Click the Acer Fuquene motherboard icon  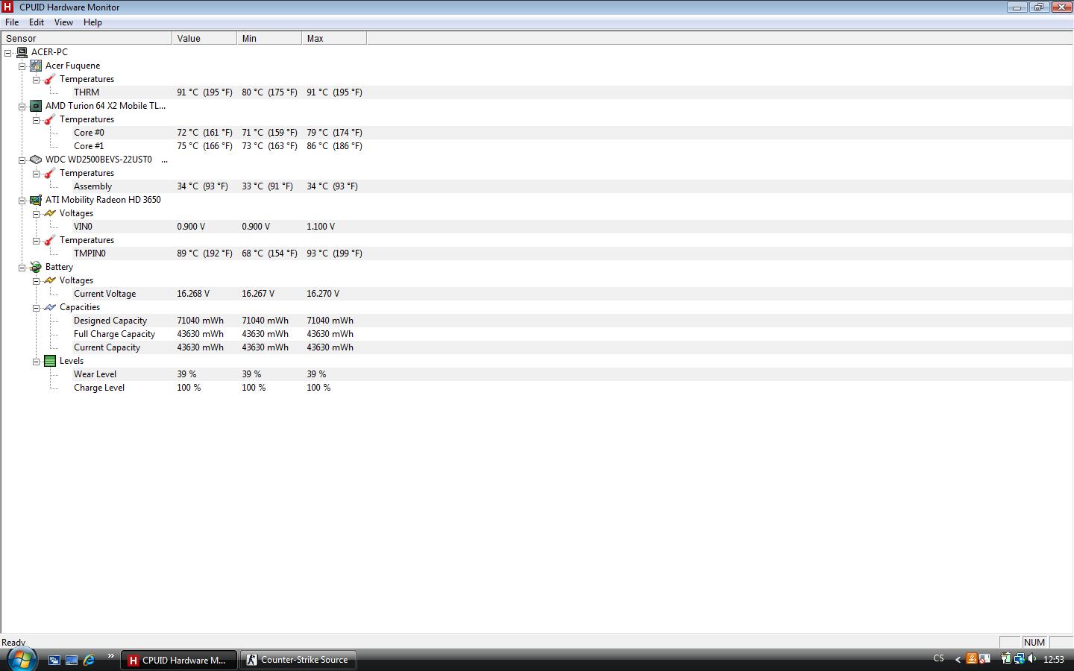click(36, 66)
